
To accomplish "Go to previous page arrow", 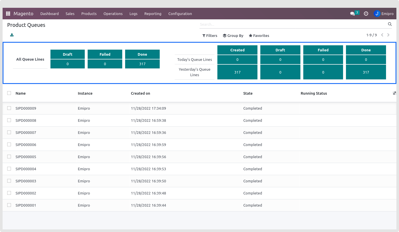I will 382,35.
